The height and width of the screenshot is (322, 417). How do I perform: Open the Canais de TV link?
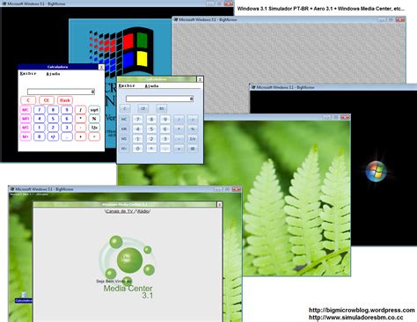[120, 211]
